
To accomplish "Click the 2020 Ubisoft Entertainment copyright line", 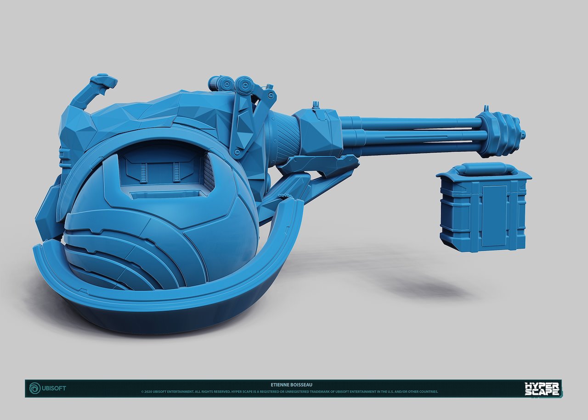I will (290, 392).
